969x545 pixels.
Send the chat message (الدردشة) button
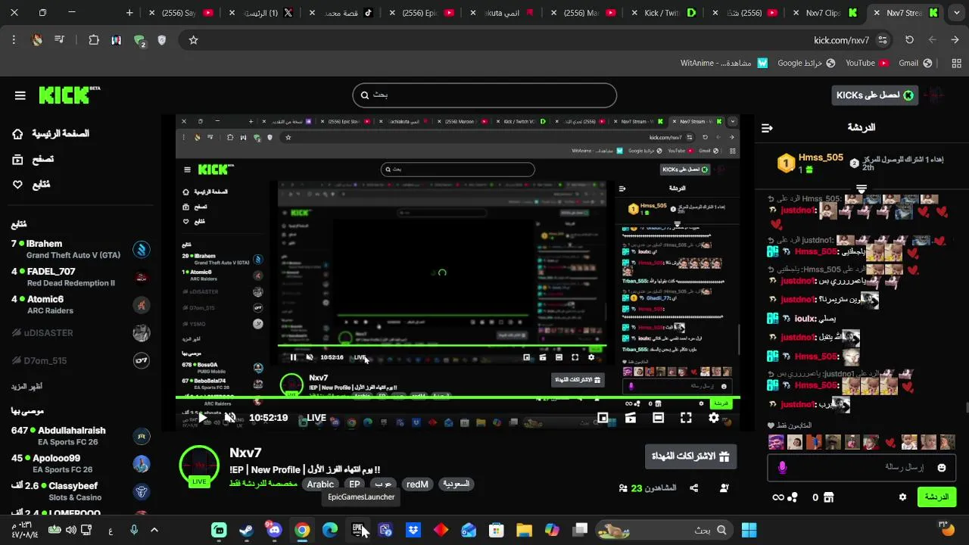[936, 497]
